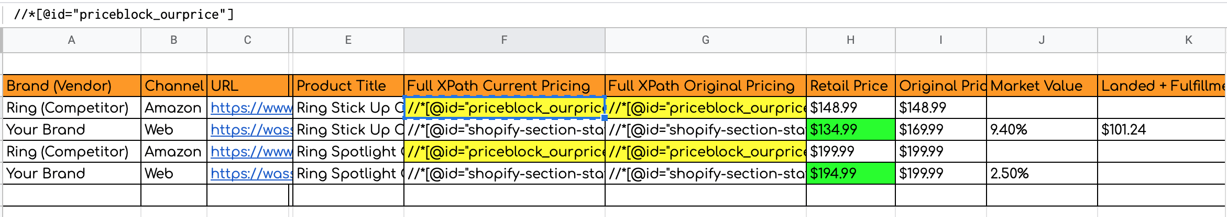Open the Web URL link for Ring Spotlight

click(x=251, y=174)
